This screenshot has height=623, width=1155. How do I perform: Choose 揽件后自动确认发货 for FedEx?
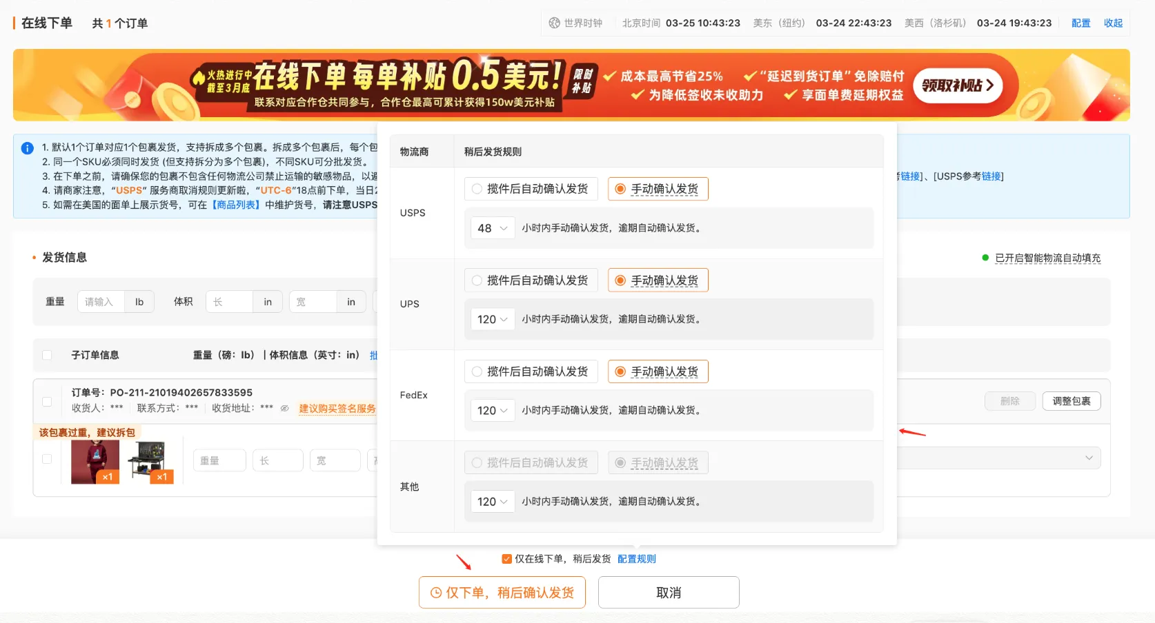click(x=477, y=371)
